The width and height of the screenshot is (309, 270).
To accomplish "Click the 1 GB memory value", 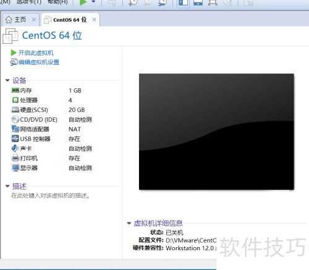I will pyautogui.click(x=75, y=90).
